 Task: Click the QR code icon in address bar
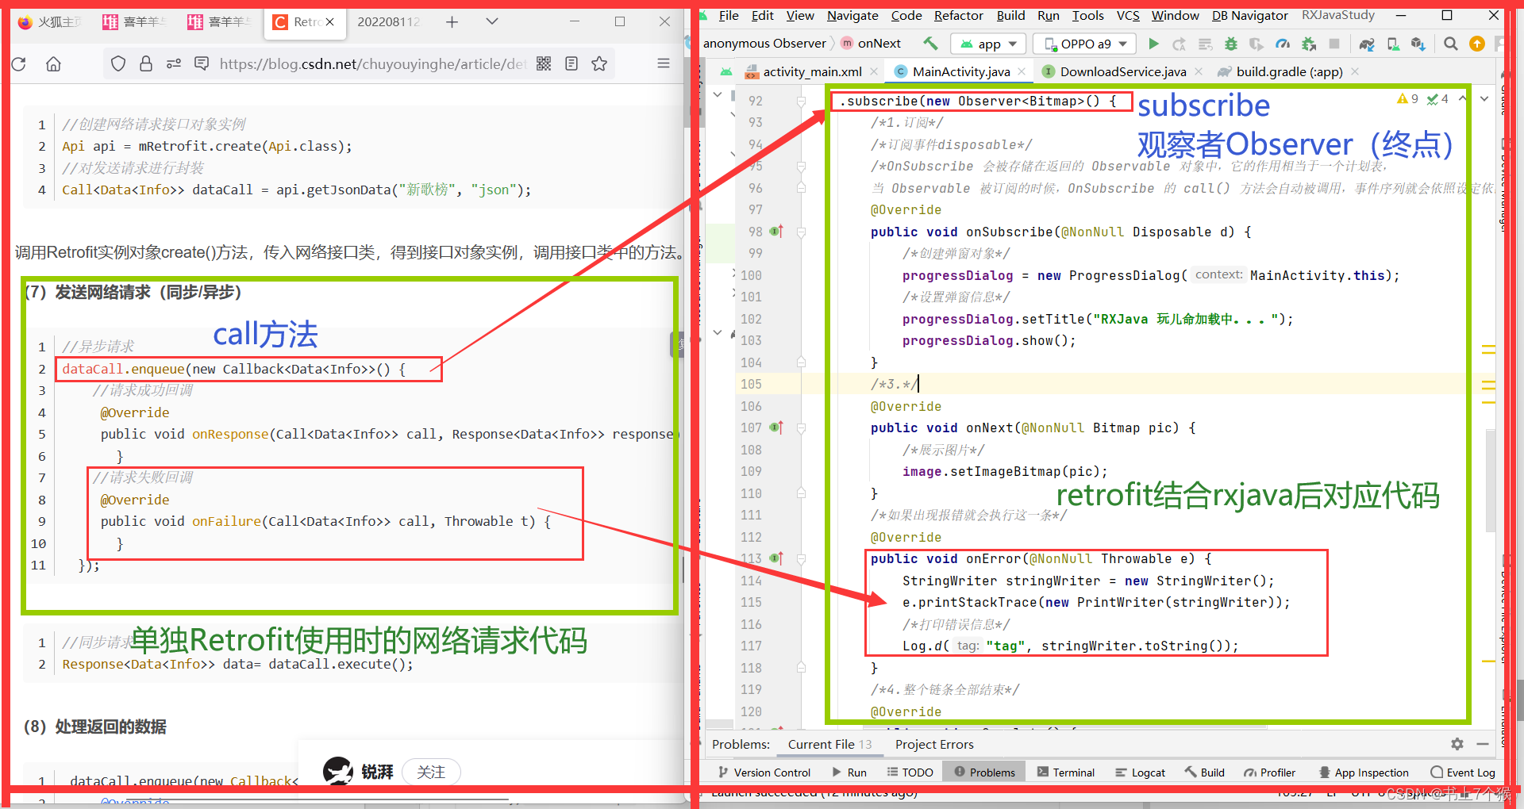544,63
